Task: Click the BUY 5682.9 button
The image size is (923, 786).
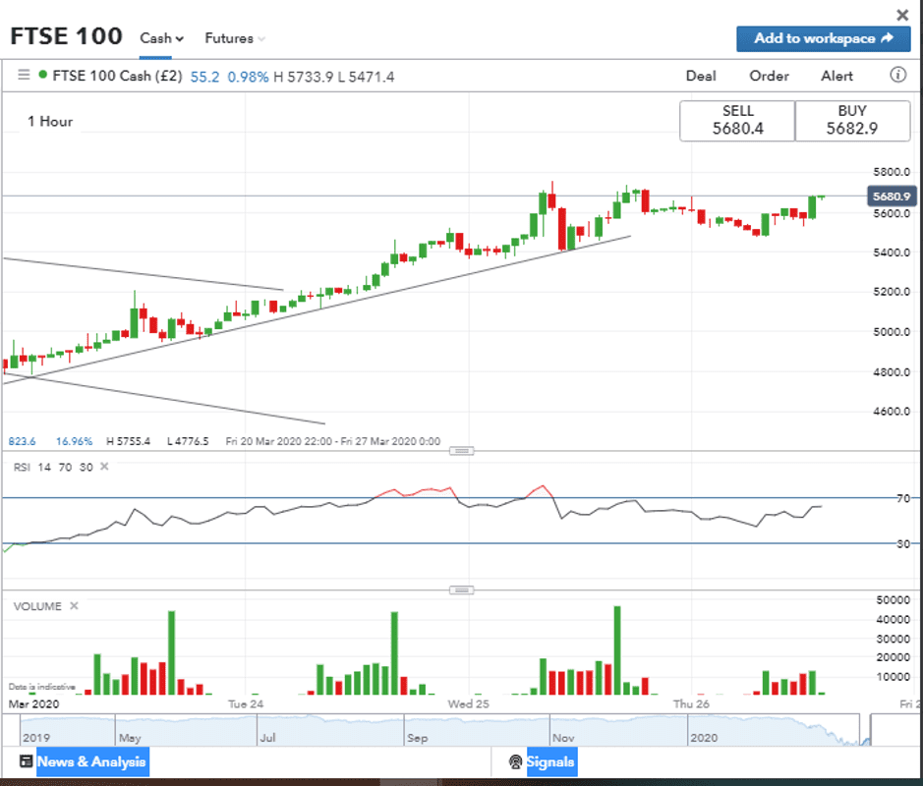Action: coord(852,121)
